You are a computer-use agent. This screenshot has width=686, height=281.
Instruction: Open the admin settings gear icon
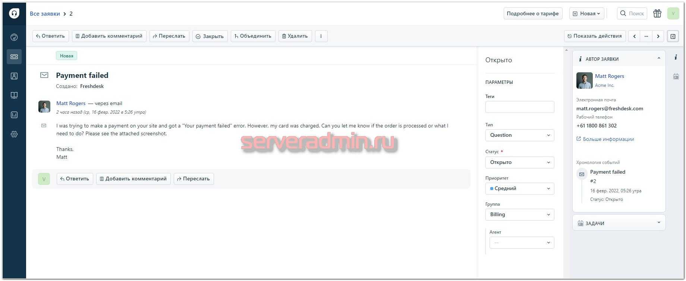pos(14,134)
